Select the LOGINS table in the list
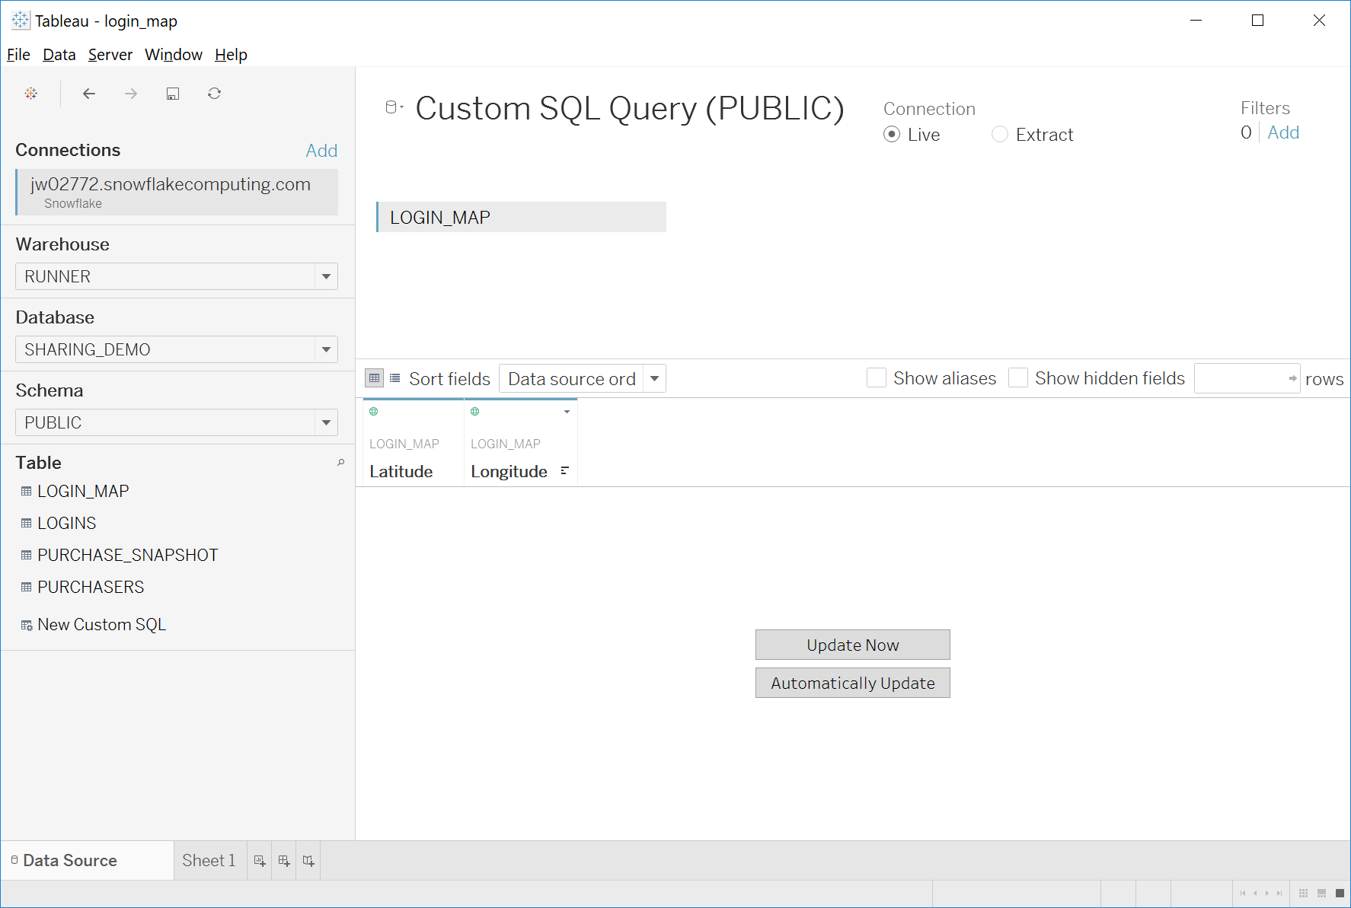Screen dimensions: 1351x908 coord(67,524)
